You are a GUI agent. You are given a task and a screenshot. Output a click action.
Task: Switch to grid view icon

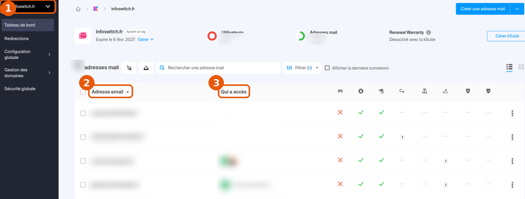[521, 67]
